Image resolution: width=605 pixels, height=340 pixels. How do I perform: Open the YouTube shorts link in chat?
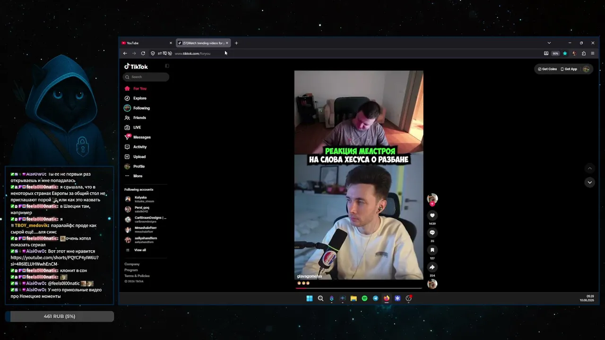pos(55,261)
